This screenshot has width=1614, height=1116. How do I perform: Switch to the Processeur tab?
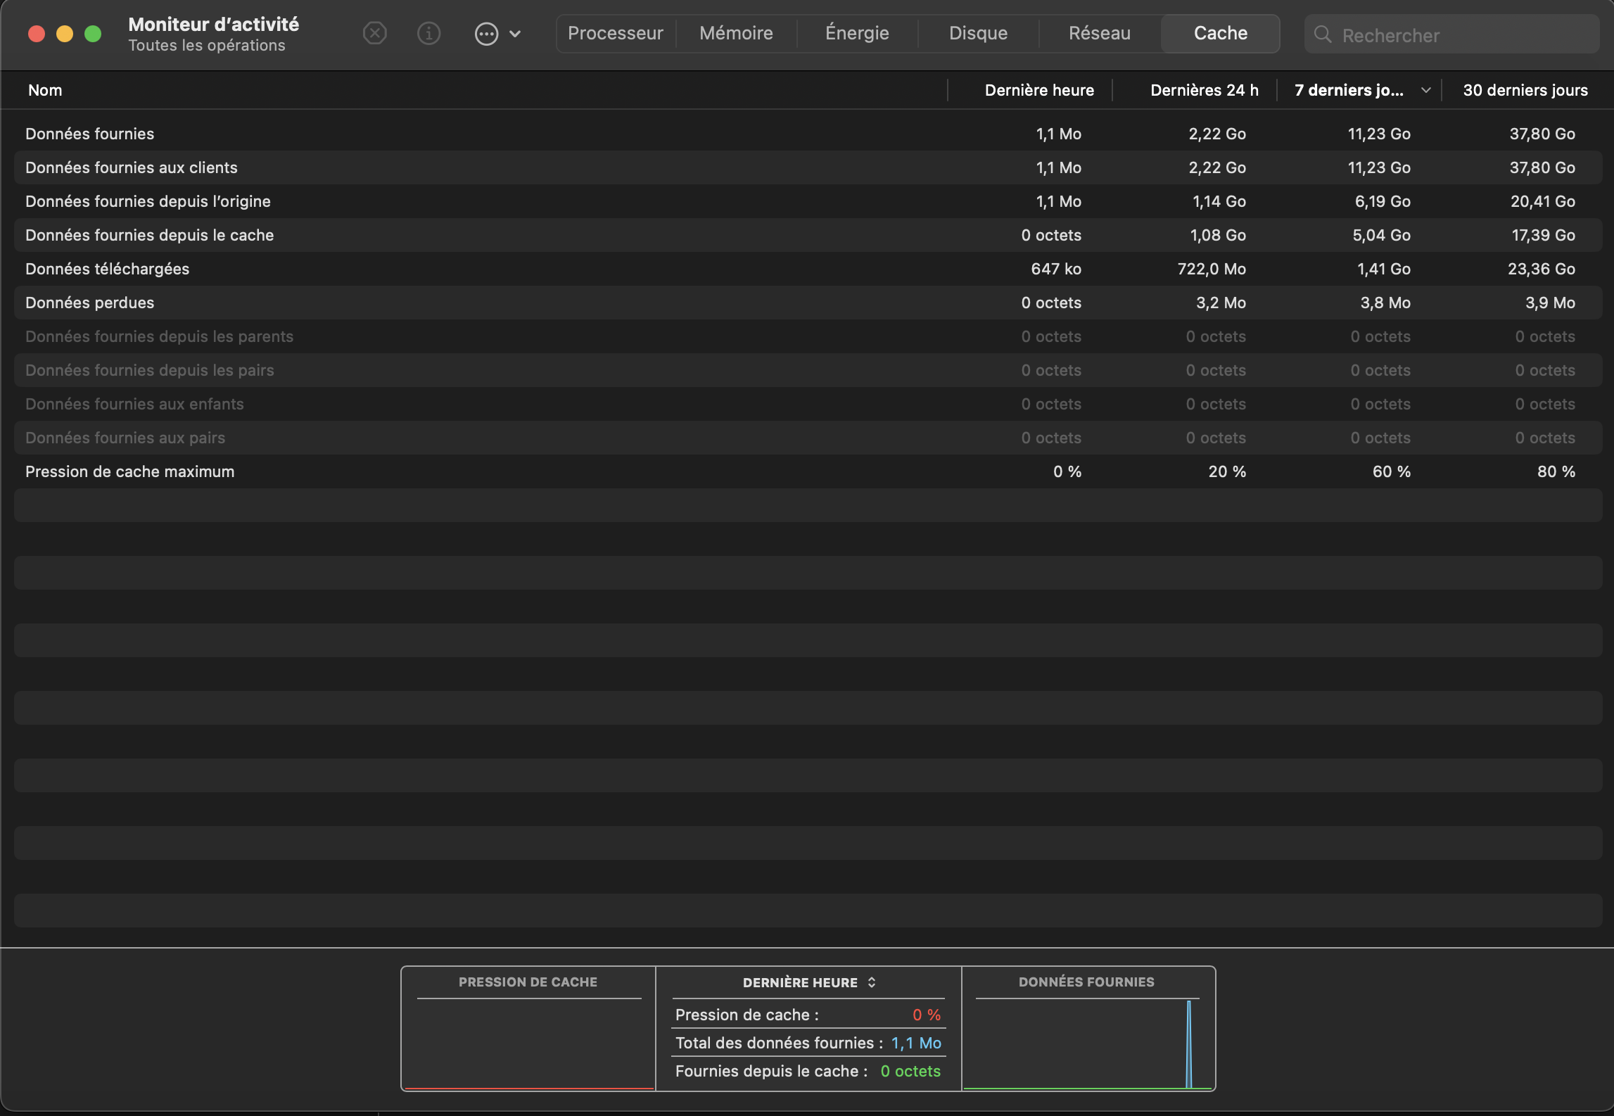click(615, 33)
